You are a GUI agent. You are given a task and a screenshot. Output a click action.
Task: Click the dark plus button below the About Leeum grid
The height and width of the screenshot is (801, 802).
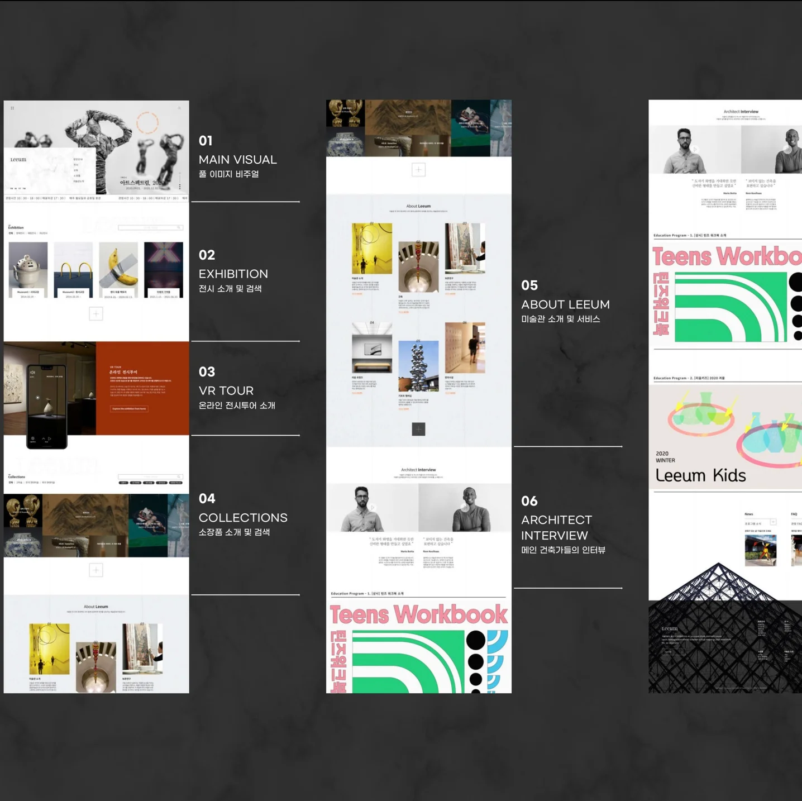tap(418, 429)
